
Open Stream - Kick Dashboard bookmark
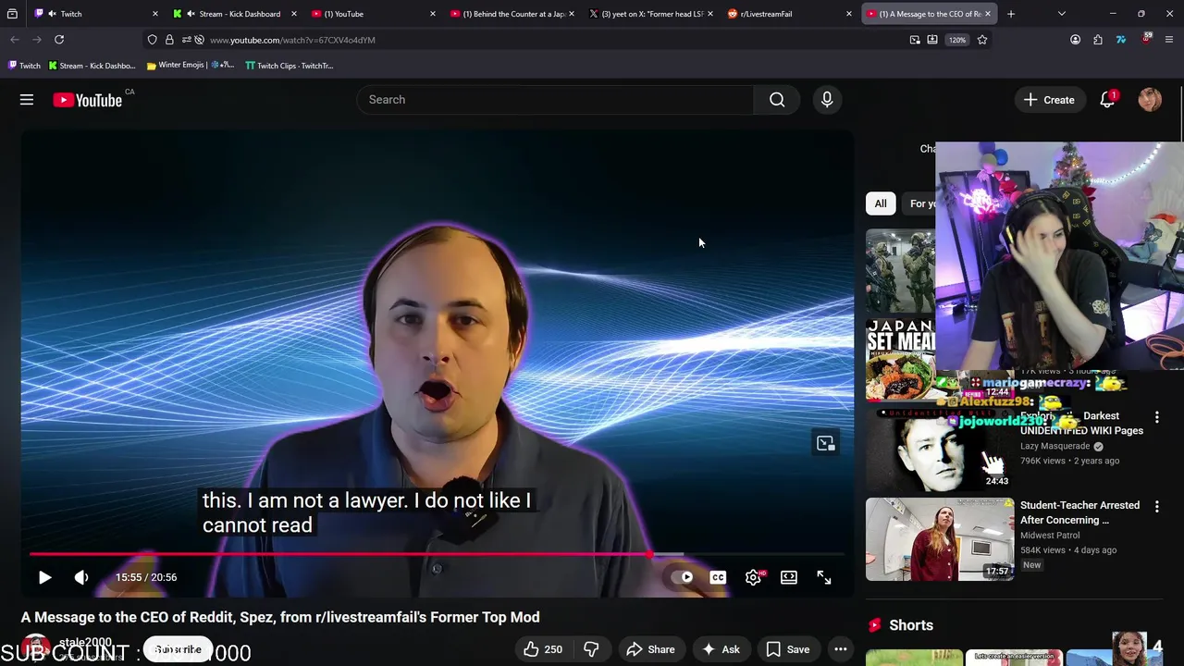click(92, 66)
